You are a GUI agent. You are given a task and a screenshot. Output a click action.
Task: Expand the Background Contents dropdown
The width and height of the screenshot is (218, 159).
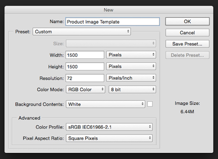click(105, 104)
